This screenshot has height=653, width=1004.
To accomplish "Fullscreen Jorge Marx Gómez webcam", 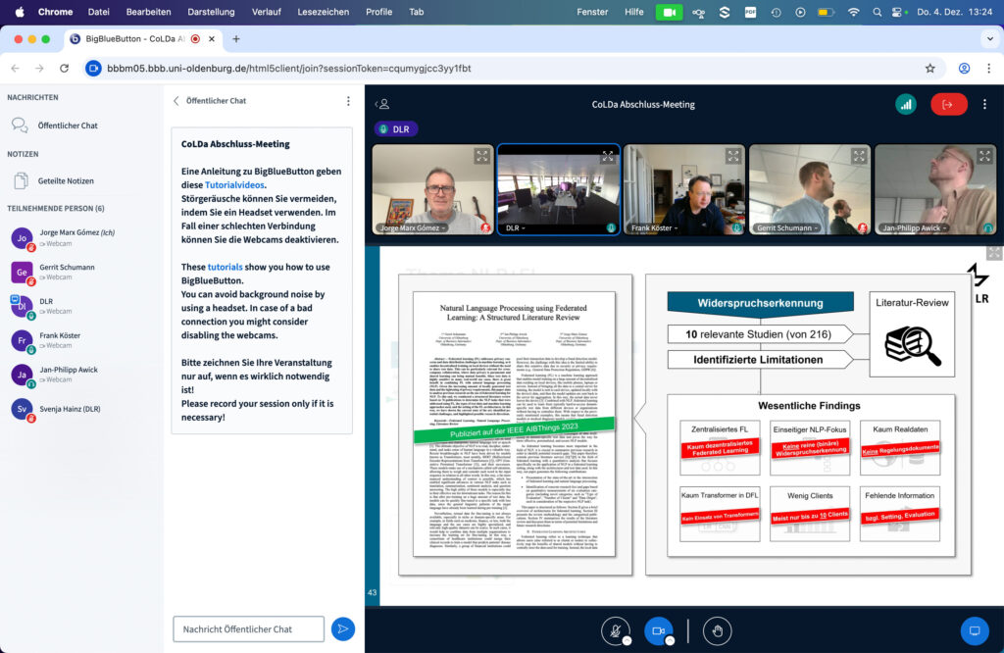I will (x=482, y=156).
